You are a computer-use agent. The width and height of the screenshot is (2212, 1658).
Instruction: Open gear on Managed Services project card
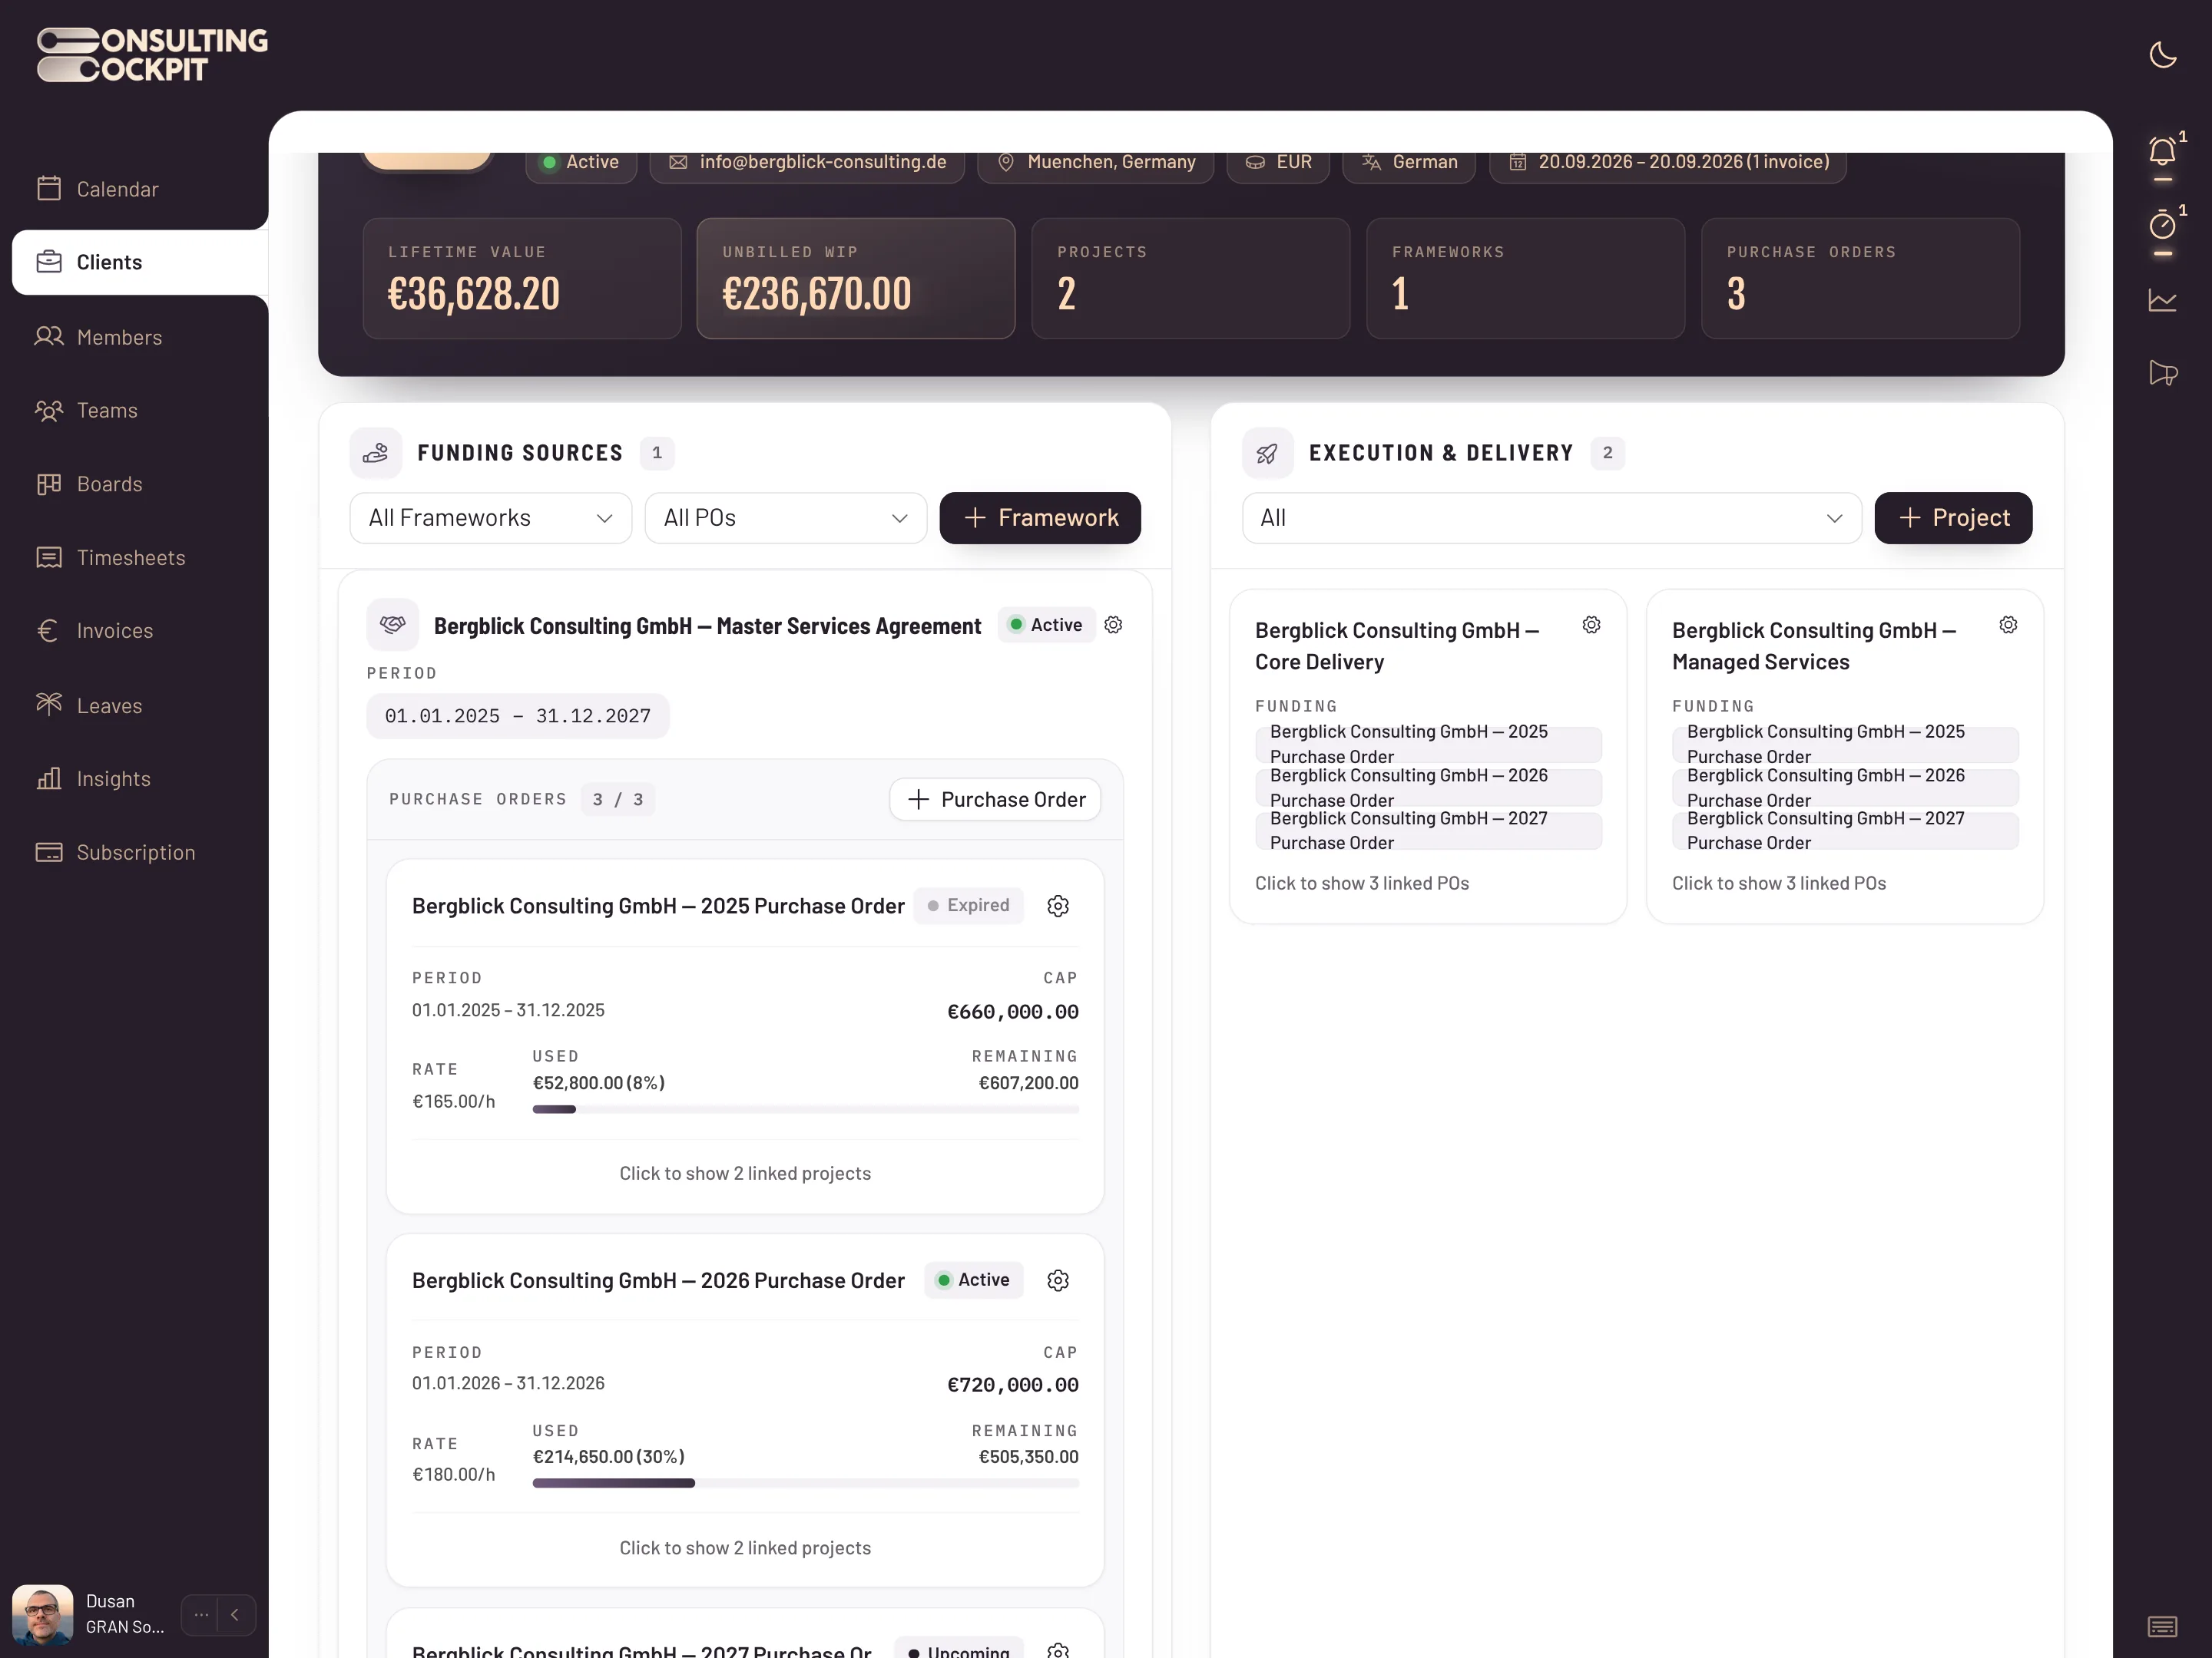tap(2008, 625)
